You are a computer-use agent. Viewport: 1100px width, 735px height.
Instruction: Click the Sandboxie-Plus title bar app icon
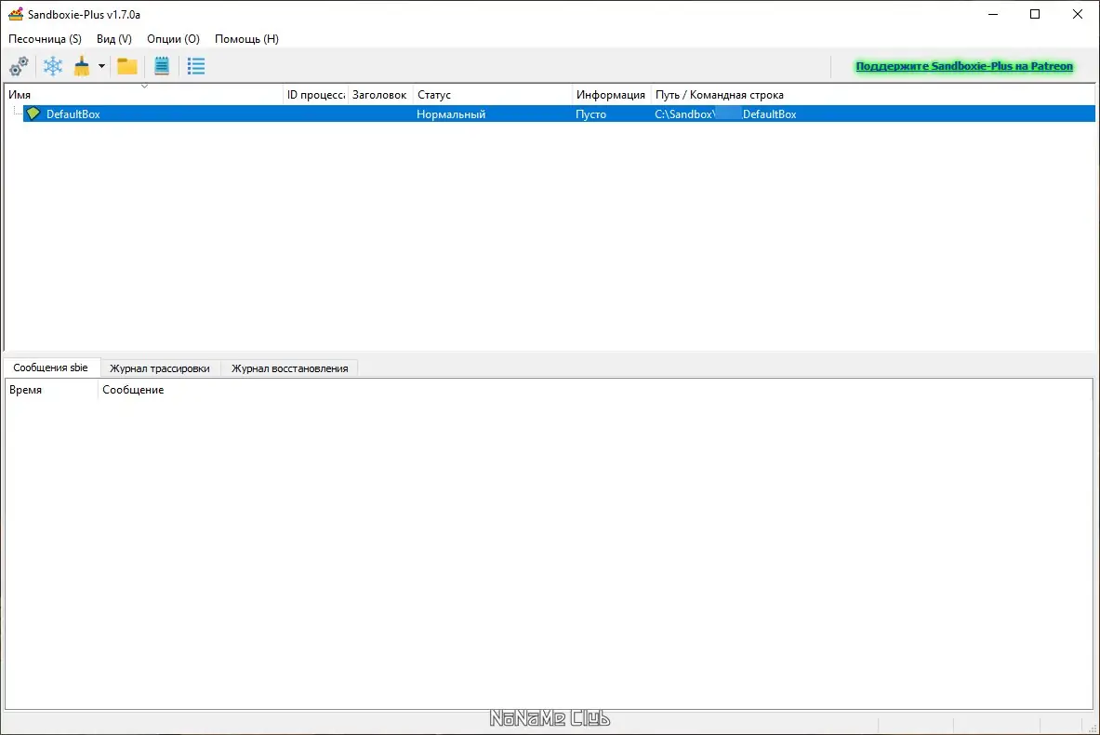click(16, 14)
